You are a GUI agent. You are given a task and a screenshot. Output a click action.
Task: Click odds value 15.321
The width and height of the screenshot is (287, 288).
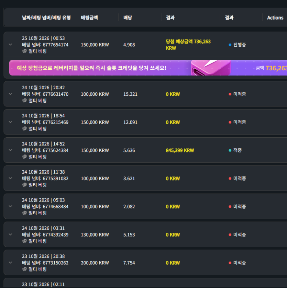[130, 94]
